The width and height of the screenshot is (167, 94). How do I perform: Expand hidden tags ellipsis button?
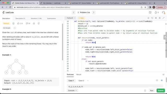click(x=15, y=28)
